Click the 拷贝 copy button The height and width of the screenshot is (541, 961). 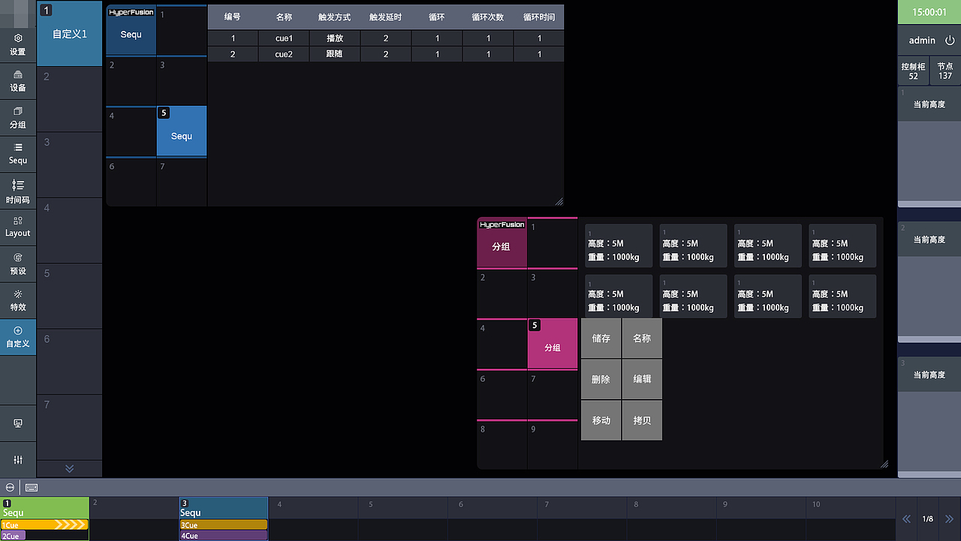coord(642,420)
